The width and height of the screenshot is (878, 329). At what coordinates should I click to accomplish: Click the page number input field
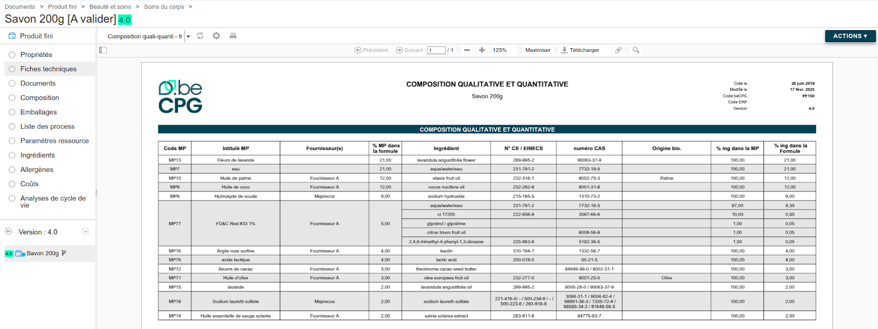click(436, 50)
